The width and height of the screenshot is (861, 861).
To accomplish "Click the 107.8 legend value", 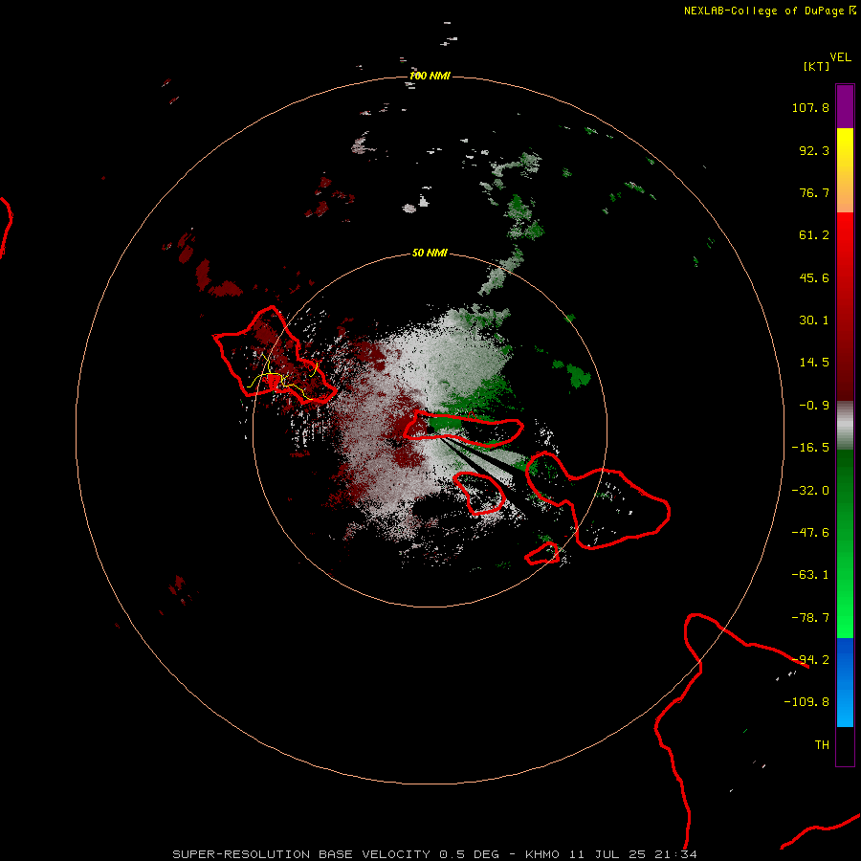I will pos(810,107).
